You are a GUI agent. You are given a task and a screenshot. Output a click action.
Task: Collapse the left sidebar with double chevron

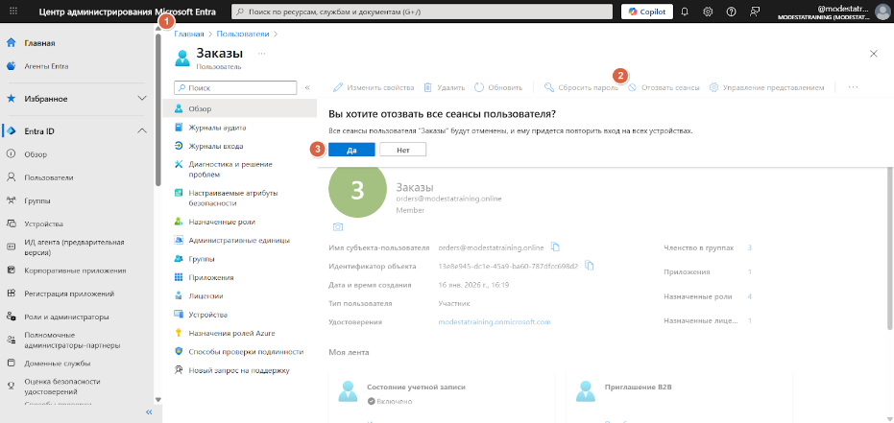coord(149,412)
